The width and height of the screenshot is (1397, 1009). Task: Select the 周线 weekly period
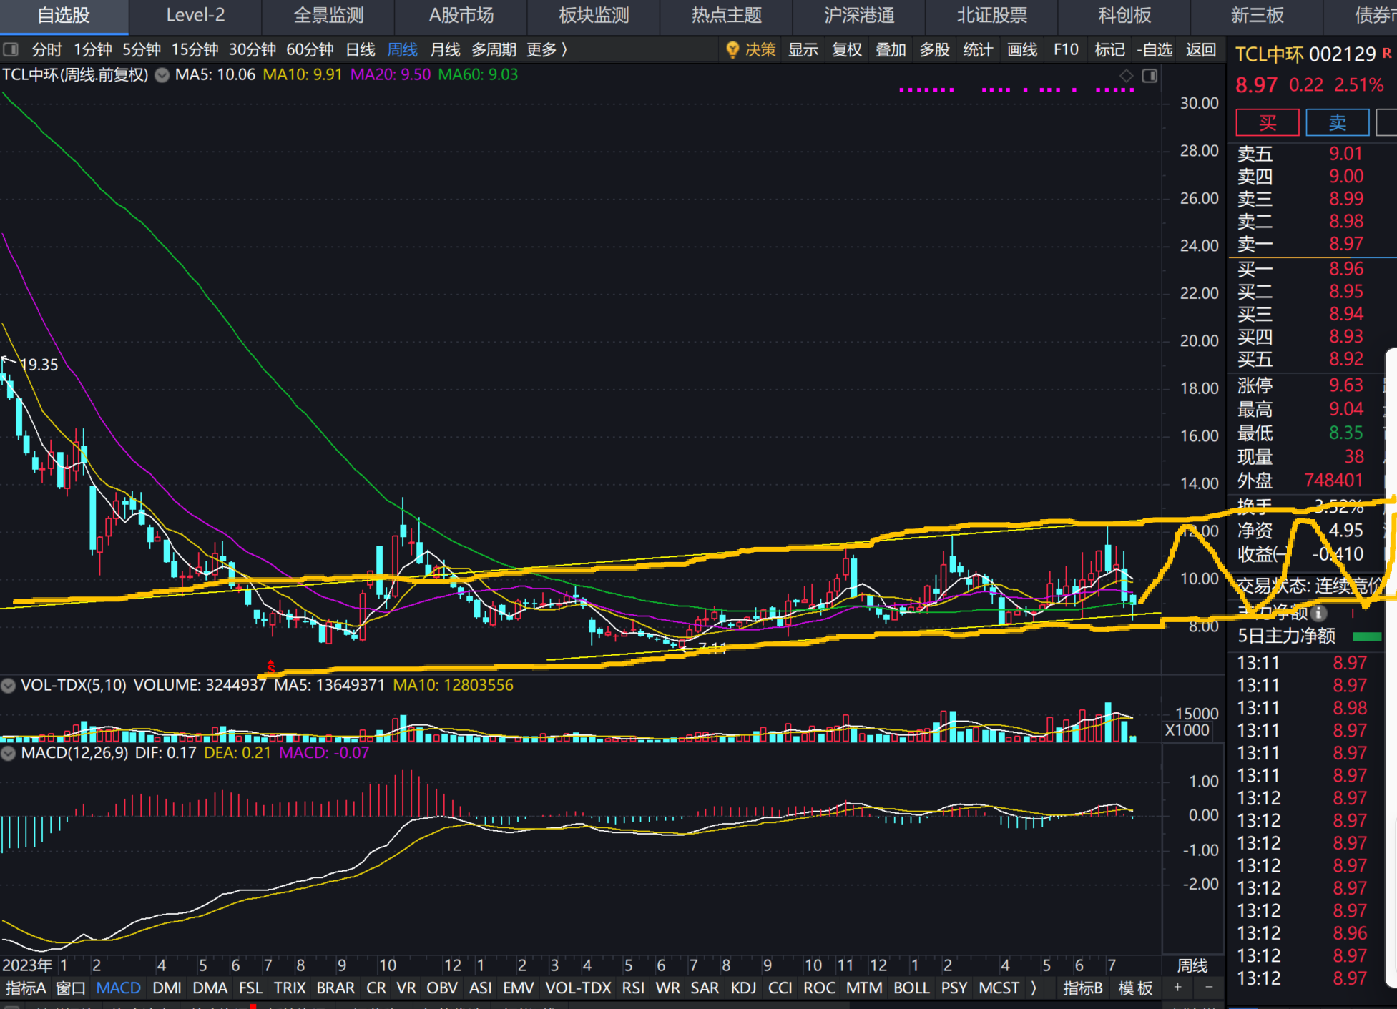(x=403, y=49)
